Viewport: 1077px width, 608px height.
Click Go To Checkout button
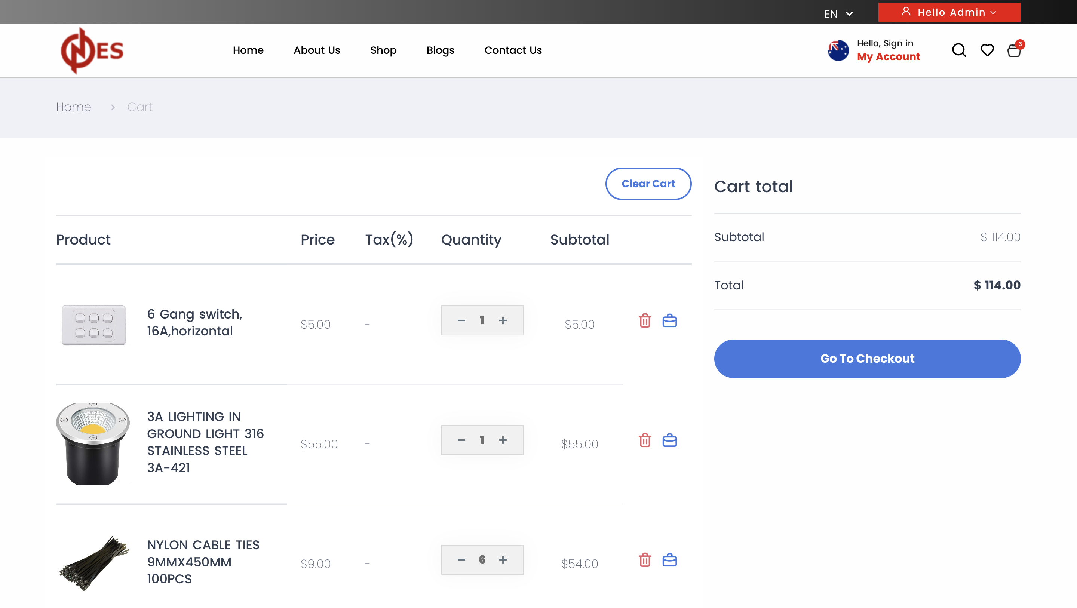[867, 359]
